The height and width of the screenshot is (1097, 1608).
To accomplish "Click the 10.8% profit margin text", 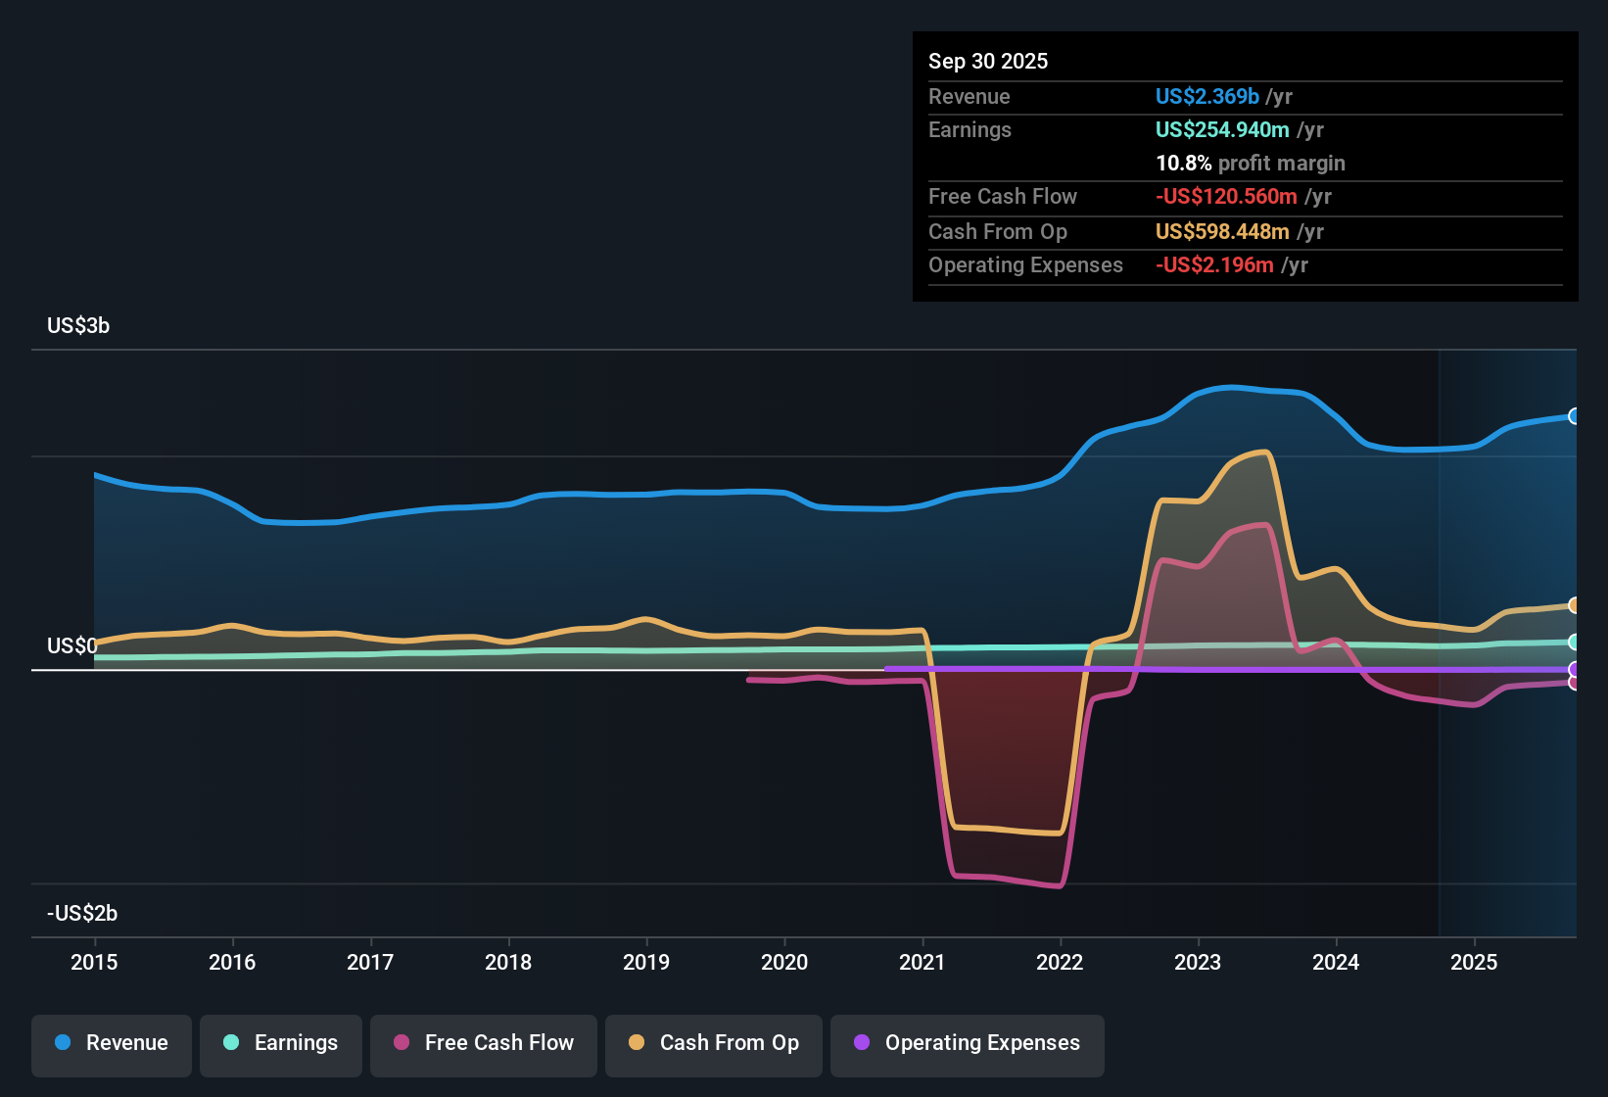I will 1251,163.
